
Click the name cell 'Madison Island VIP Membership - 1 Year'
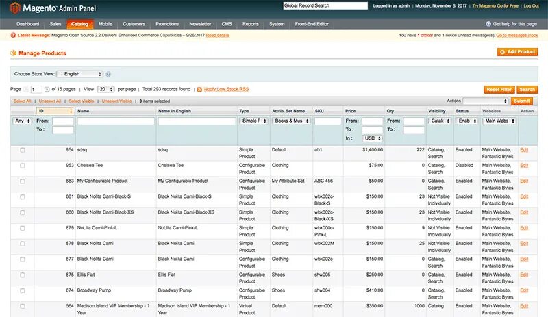point(113,309)
